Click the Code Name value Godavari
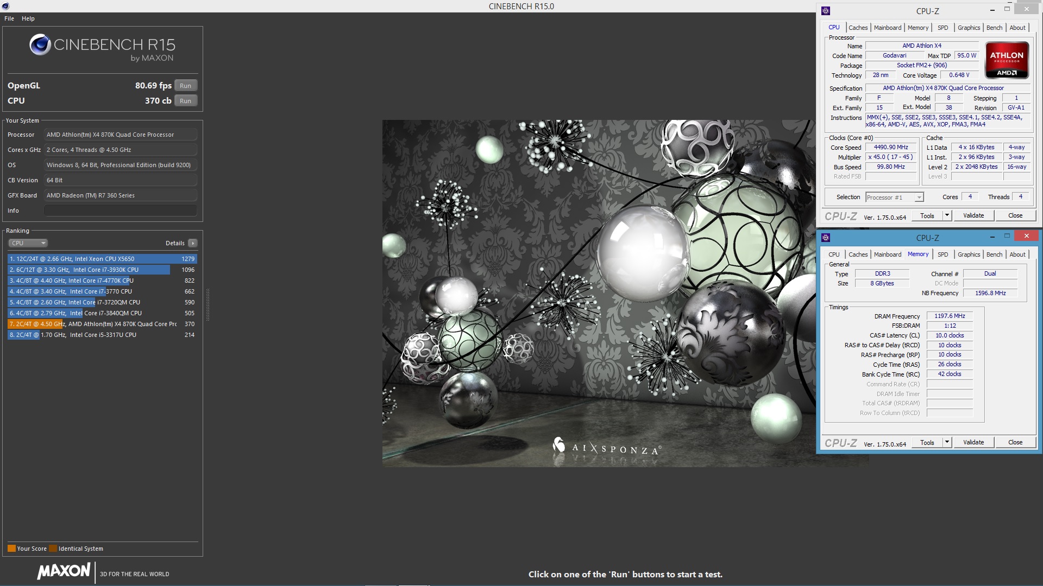The height and width of the screenshot is (586, 1043). pos(894,56)
